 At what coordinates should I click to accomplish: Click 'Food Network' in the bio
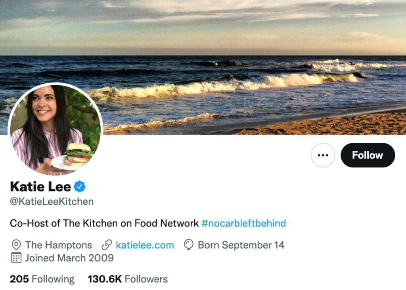(167, 223)
